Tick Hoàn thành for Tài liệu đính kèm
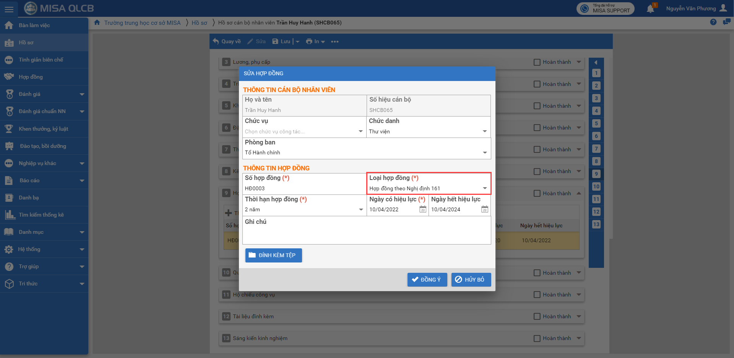Viewport: 734px width, 358px height. coord(537,316)
